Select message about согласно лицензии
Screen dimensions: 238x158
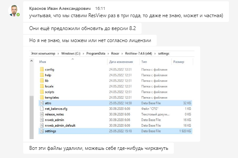click(x=90, y=40)
